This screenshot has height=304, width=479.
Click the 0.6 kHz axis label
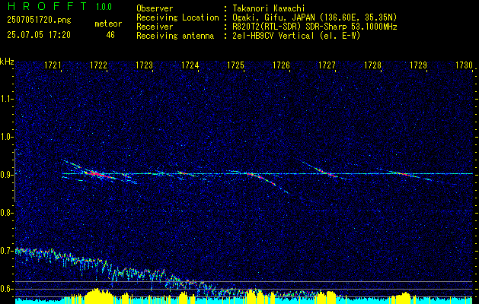point(6,289)
